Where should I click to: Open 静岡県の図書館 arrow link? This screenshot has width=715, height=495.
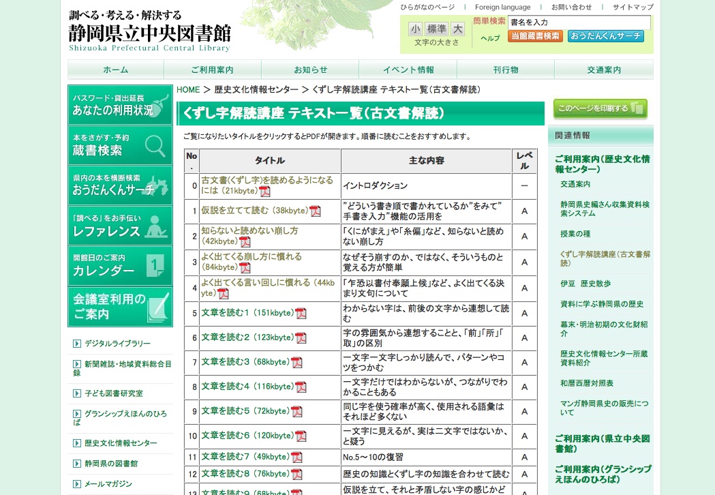pos(110,464)
